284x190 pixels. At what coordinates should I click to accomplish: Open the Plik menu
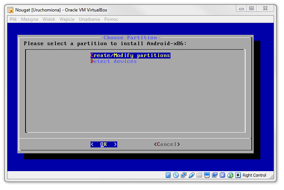(x=13, y=19)
